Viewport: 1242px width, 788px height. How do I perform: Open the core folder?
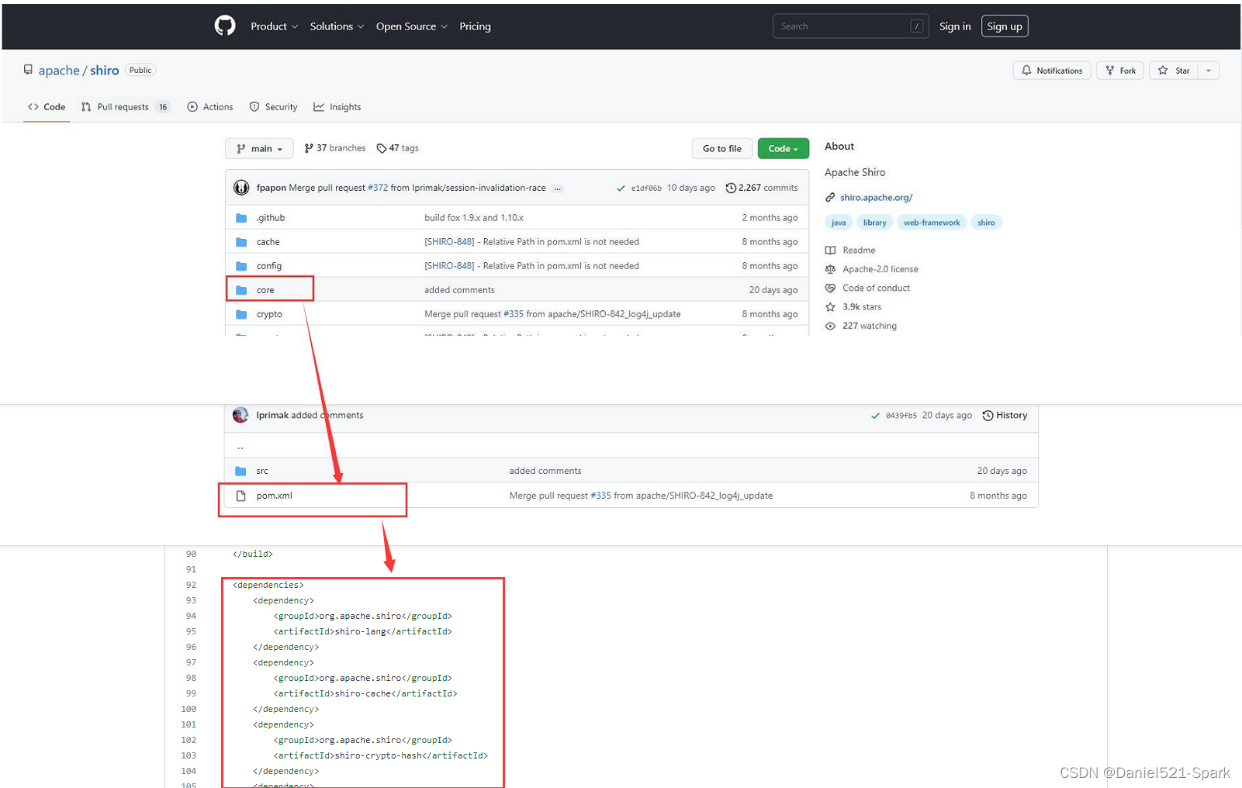(x=265, y=290)
